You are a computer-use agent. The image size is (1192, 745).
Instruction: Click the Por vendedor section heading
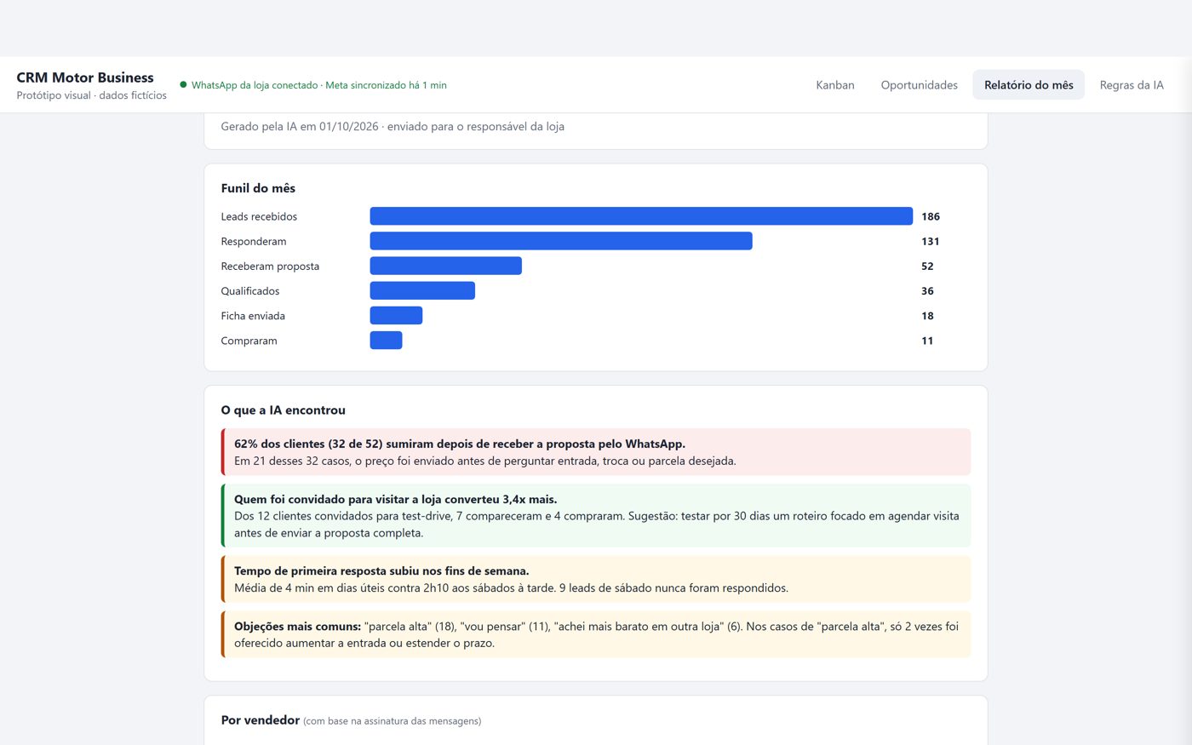tap(260, 720)
